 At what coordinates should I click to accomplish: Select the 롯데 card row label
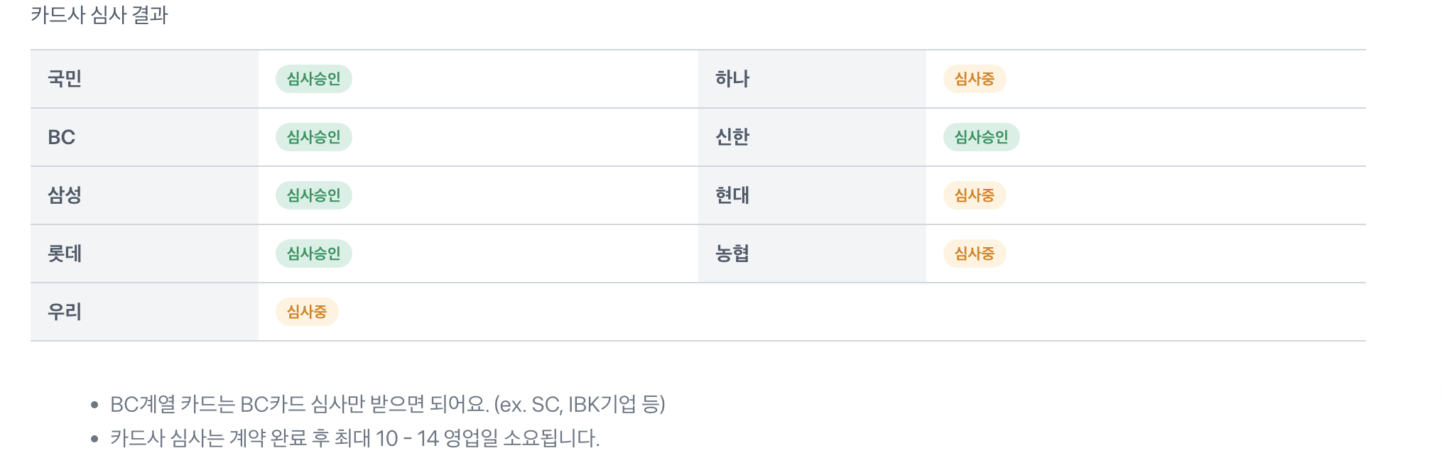click(x=65, y=254)
